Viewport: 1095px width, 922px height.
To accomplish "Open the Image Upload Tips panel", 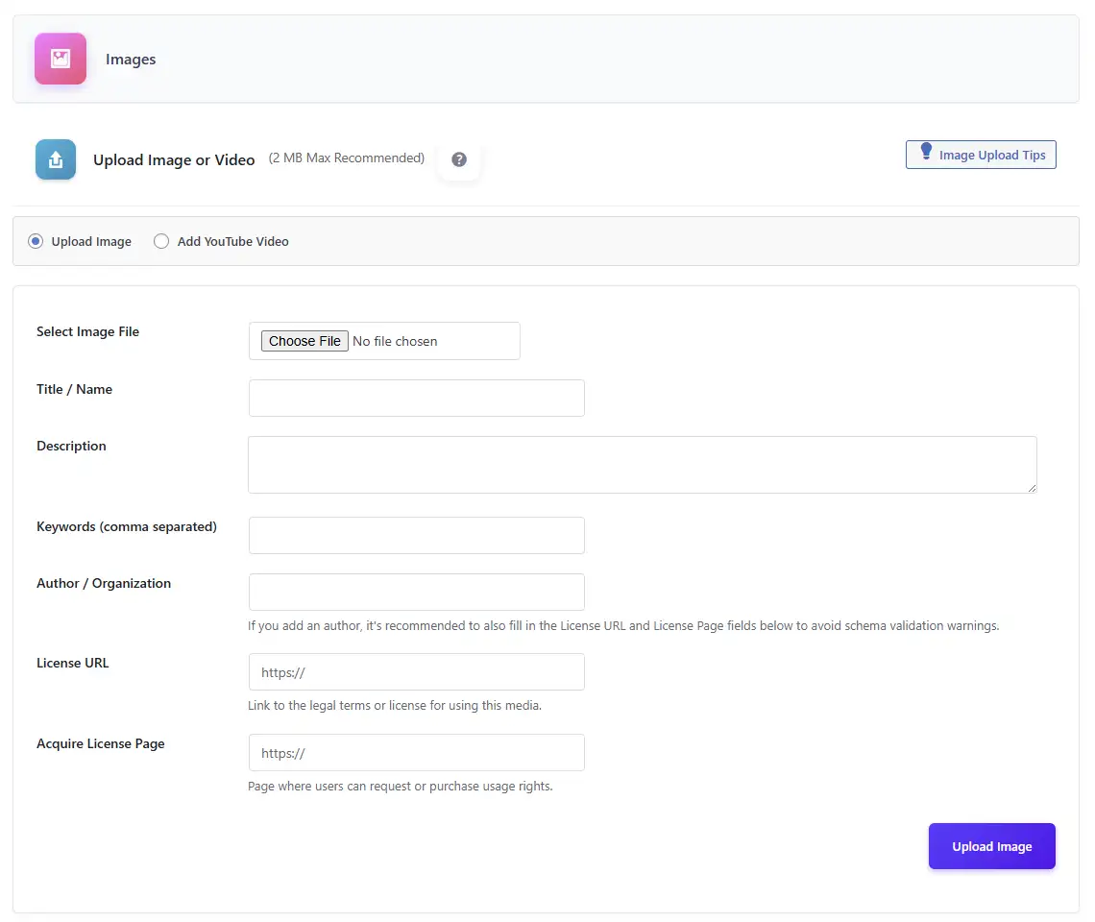I will coord(981,154).
